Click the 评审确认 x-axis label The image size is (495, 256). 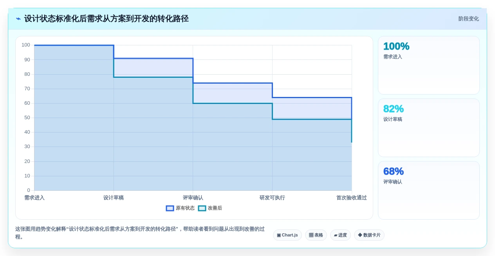[x=193, y=198]
